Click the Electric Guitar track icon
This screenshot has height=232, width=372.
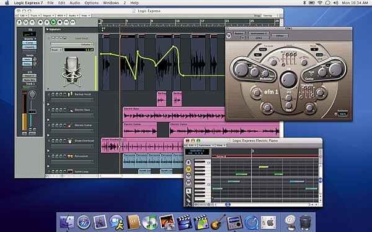tap(70, 125)
